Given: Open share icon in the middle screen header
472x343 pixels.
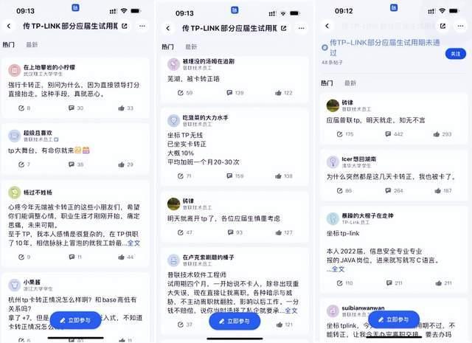Looking at the screenshot, I should (x=283, y=28).
